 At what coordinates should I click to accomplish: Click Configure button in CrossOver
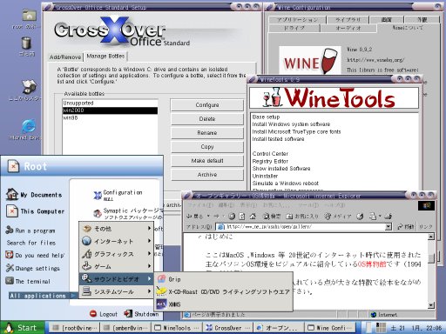tap(207, 105)
